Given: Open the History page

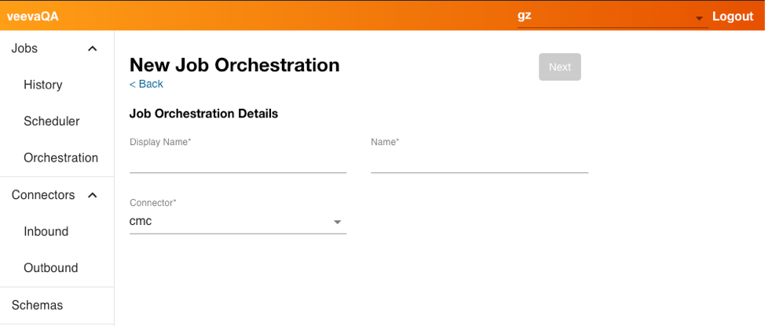Looking at the screenshot, I should pos(43,85).
